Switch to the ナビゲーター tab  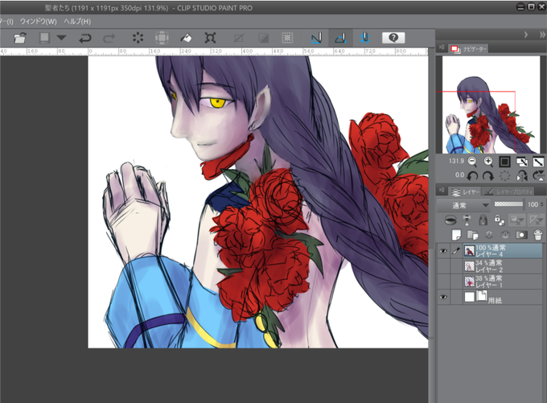[x=470, y=49]
